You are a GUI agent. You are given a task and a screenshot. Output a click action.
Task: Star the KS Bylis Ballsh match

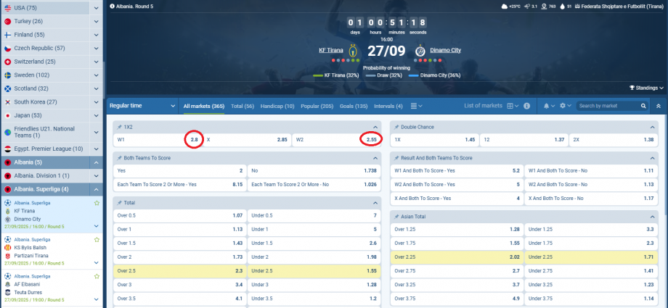tap(96, 238)
